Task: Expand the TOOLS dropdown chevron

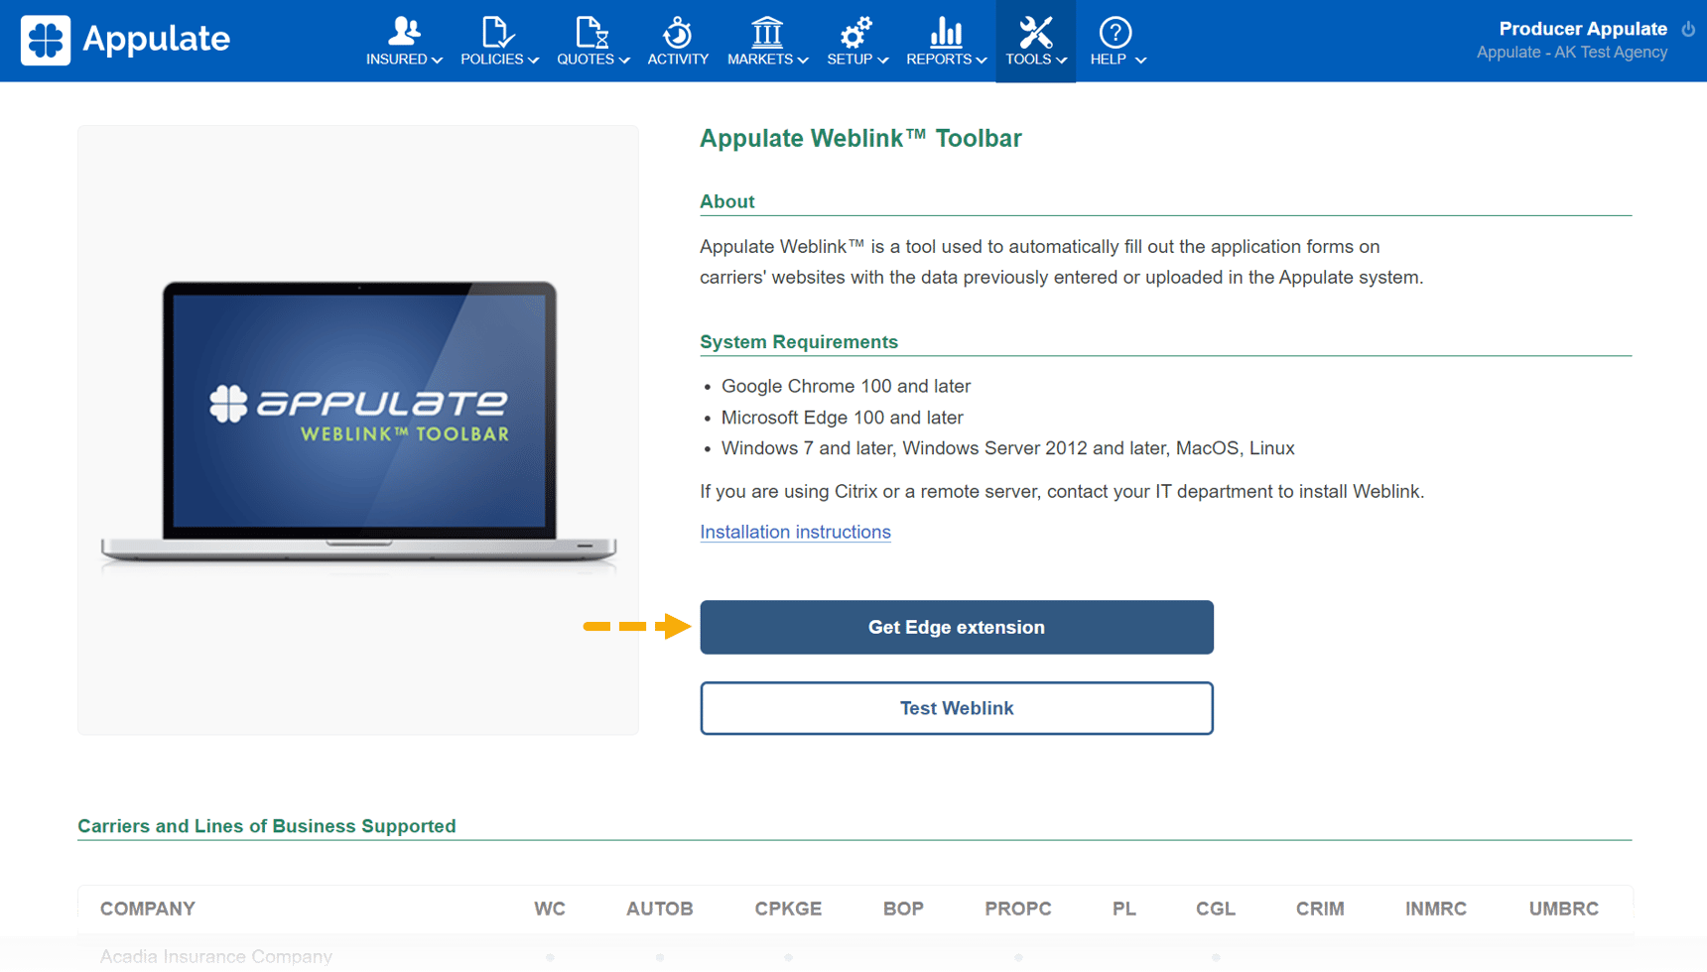Action: pyautogui.click(x=1063, y=61)
